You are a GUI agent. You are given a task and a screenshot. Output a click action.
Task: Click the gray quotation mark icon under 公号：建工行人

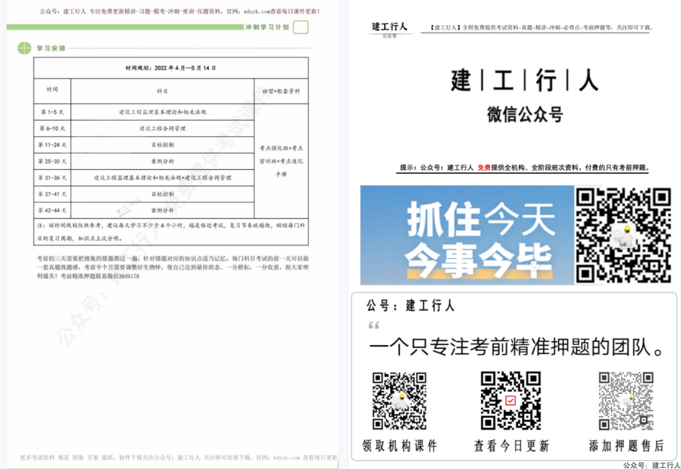(x=374, y=325)
